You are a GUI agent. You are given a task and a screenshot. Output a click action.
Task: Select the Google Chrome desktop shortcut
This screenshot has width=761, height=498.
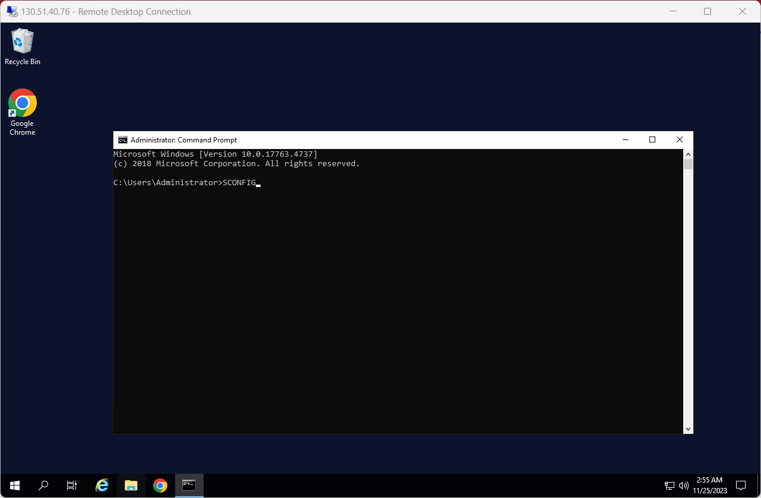23,113
